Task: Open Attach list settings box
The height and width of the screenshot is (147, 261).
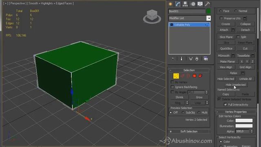Action: (233, 30)
